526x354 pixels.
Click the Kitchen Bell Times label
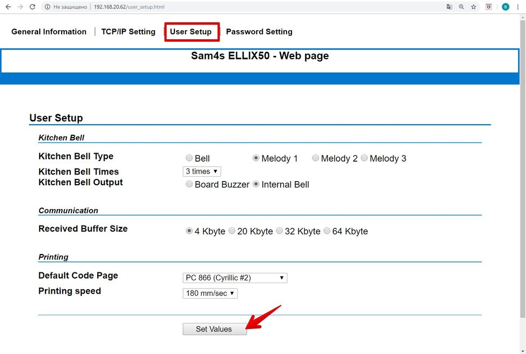(x=79, y=171)
